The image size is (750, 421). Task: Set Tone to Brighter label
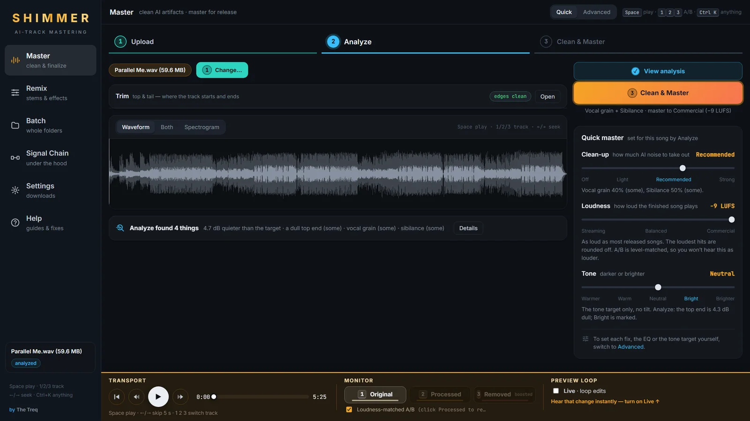coord(725,299)
